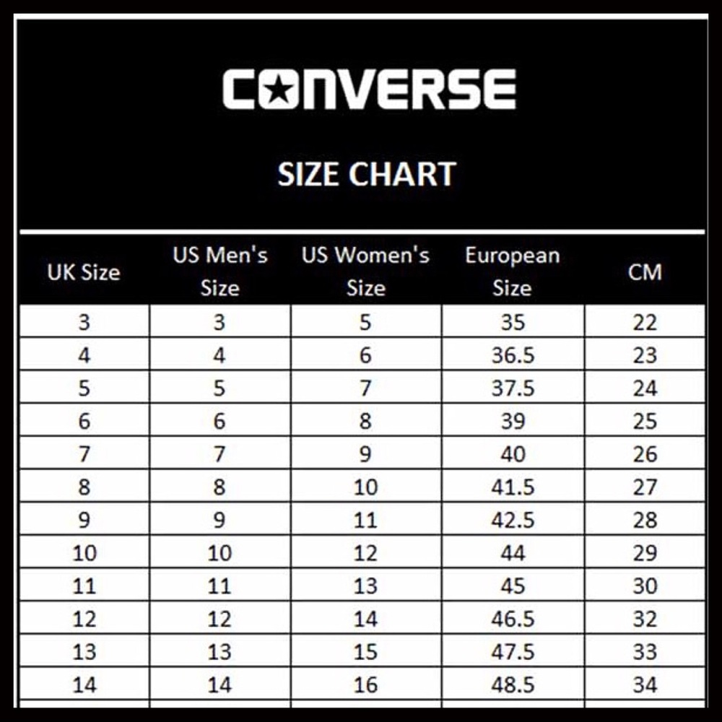Click the 34 cell in the CM column
Image resolution: width=722 pixels, height=722 pixels.
coord(645,684)
